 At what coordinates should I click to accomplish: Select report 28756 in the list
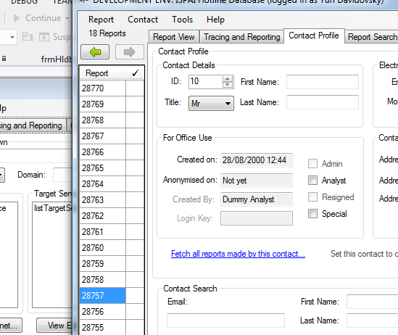coord(102,311)
